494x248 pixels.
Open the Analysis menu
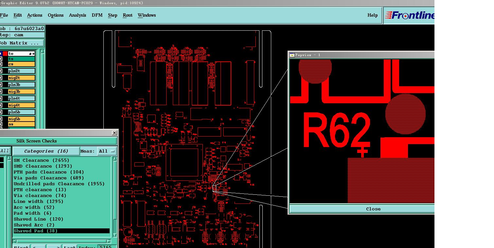[78, 15]
